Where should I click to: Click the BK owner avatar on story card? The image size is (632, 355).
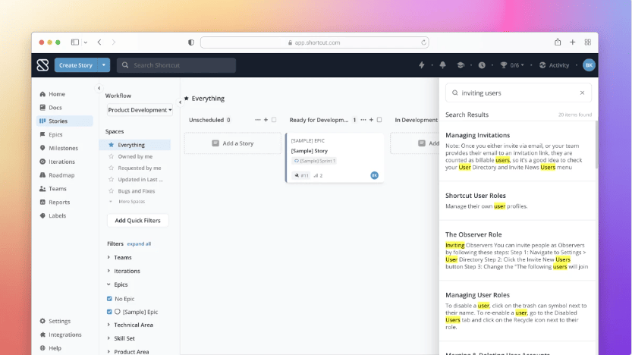(x=375, y=175)
